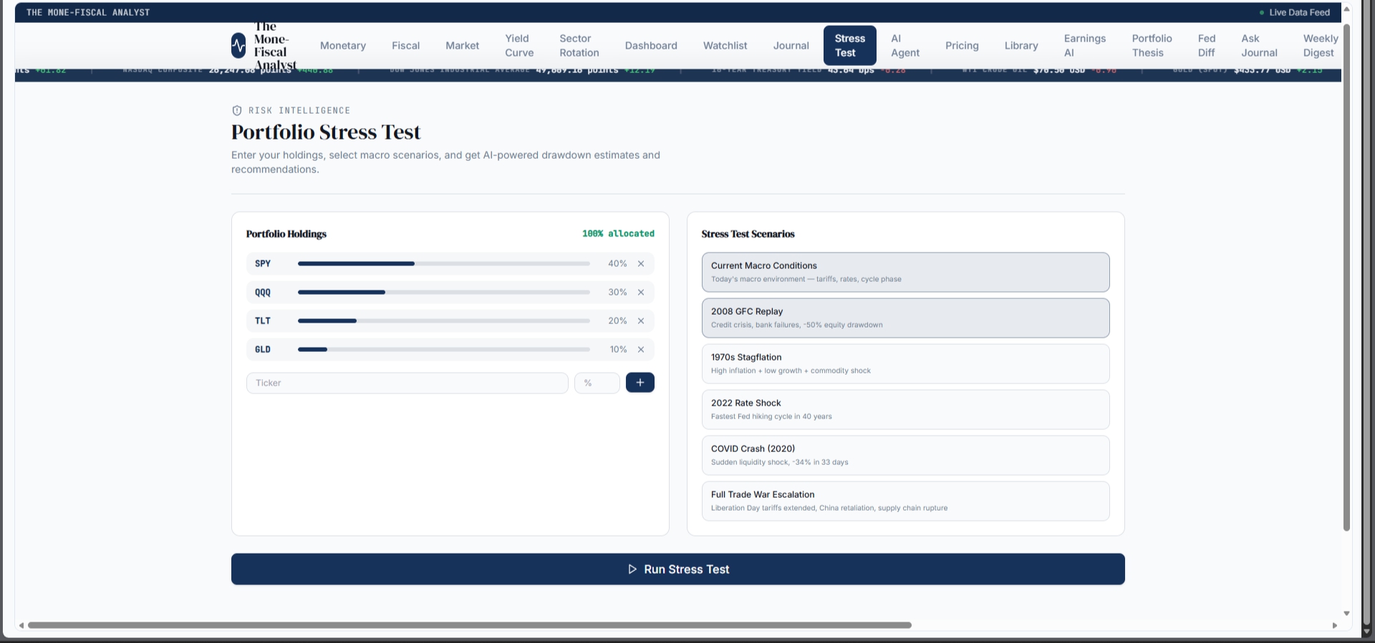Click 'THE MONE-FISCAL ANALYST' title bar text
The height and width of the screenshot is (643, 1375).
(88, 13)
